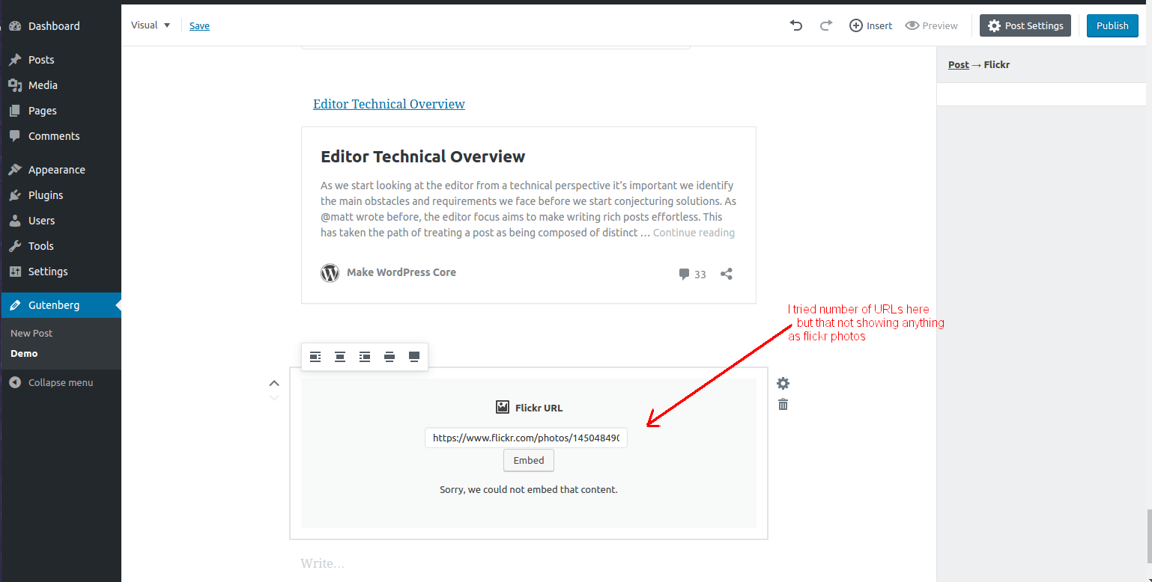The width and height of the screenshot is (1152, 582).
Task: Open the Editor Technical Overview link
Action: (x=389, y=104)
